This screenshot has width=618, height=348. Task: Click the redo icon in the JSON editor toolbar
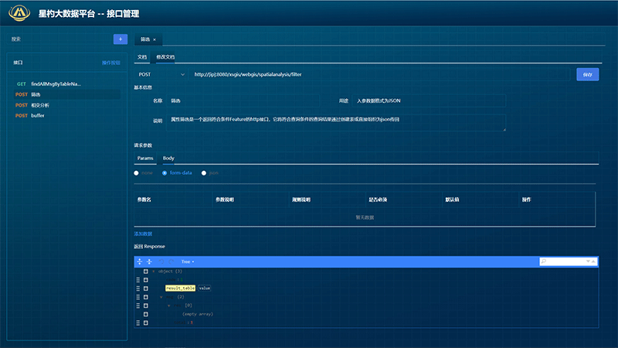pos(171,262)
